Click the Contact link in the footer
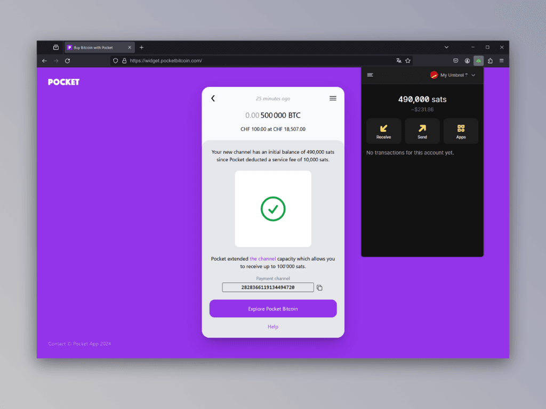This screenshot has height=409, width=546. 57,343
